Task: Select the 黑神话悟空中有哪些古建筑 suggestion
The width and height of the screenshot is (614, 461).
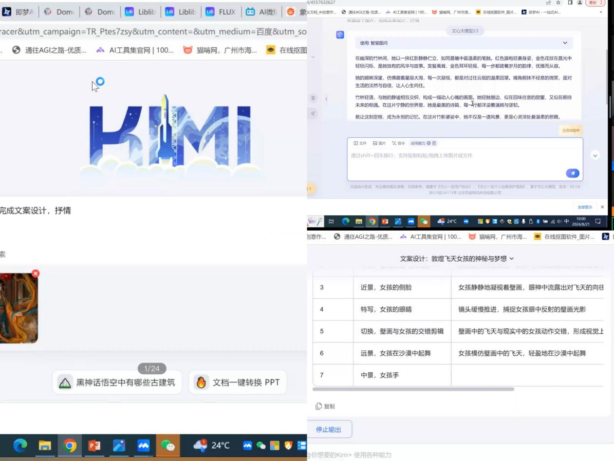Action: click(117, 383)
